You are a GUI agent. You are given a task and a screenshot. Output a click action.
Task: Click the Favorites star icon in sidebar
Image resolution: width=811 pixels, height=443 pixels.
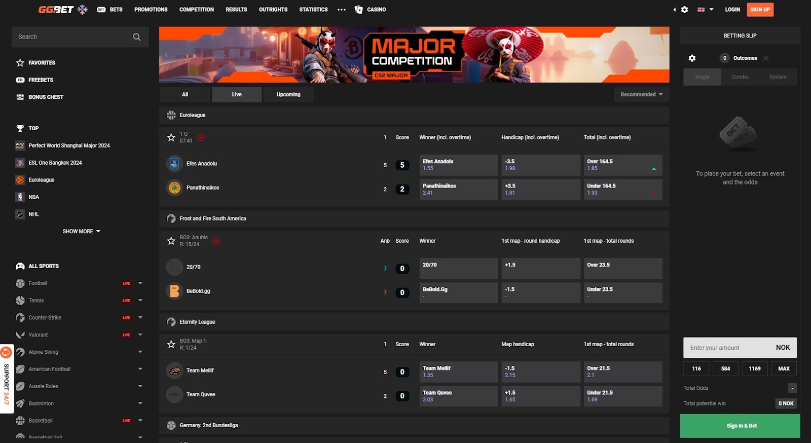pos(20,63)
